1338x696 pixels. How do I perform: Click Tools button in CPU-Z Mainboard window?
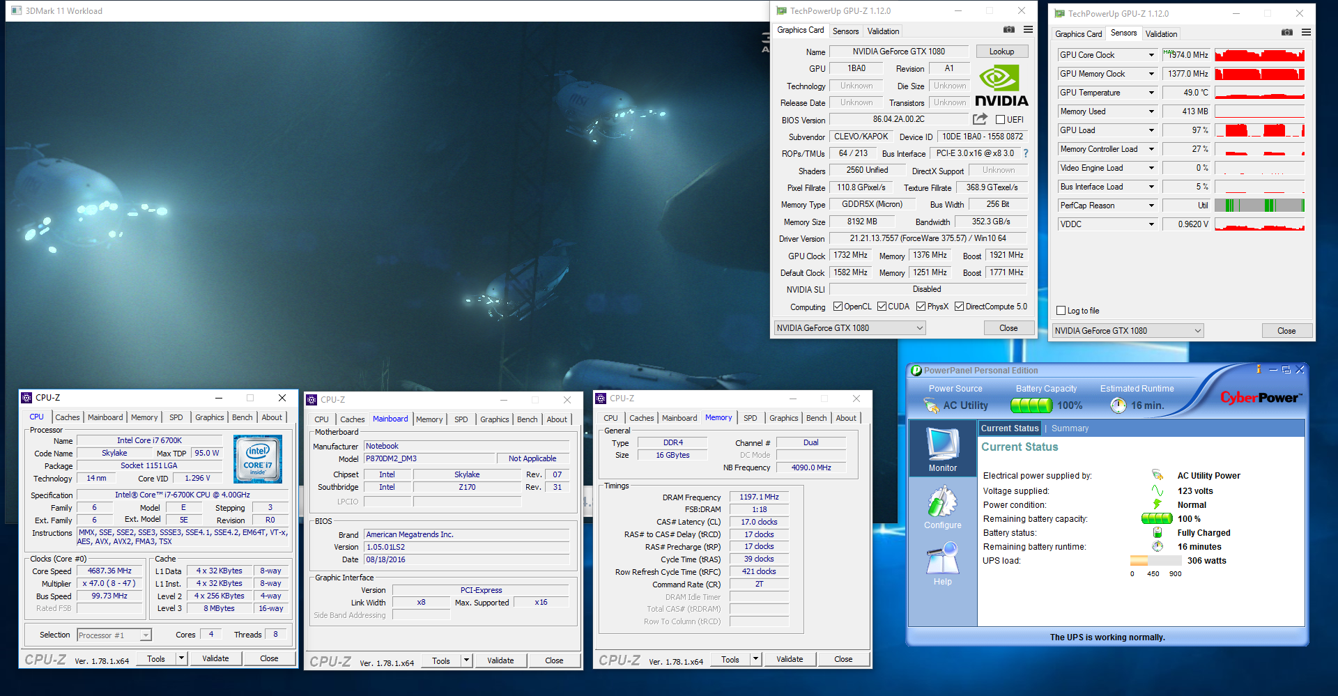click(x=441, y=661)
